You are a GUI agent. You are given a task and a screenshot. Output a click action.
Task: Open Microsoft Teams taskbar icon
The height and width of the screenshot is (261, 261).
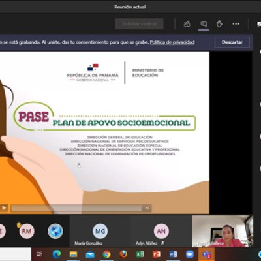pyautogui.click(x=206, y=254)
